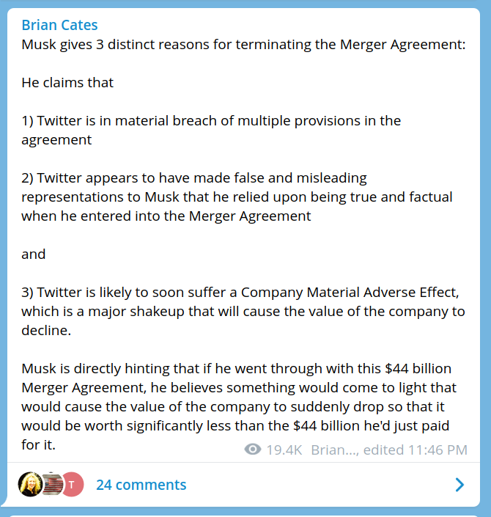Image resolution: width=491 pixels, height=517 pixels.
Task: Click the 19.4K view count
Action: coord(284,450)
